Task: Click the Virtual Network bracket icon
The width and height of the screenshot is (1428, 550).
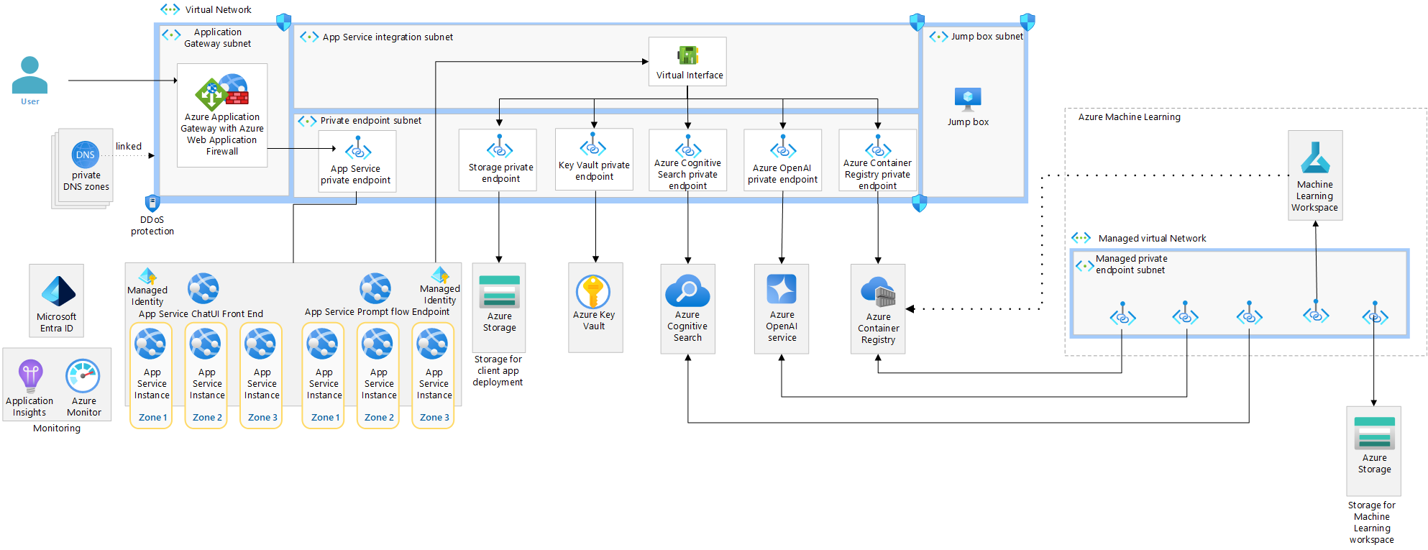Action: [170, 9]
